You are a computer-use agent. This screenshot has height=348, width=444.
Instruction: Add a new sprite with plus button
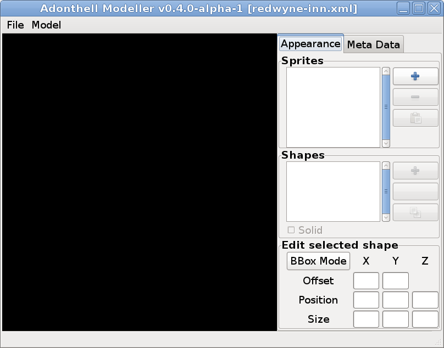point(415,76)
